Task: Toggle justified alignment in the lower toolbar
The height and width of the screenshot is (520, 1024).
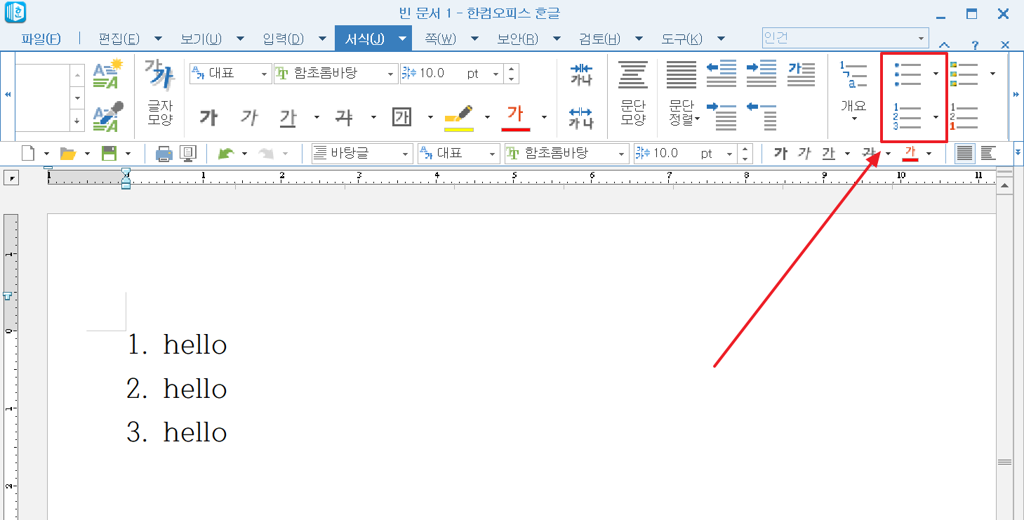Action: pos(966,153)
